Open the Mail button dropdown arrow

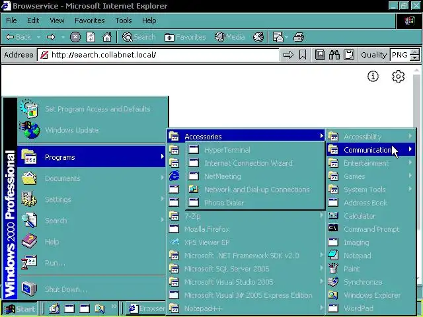click(286, 37)
